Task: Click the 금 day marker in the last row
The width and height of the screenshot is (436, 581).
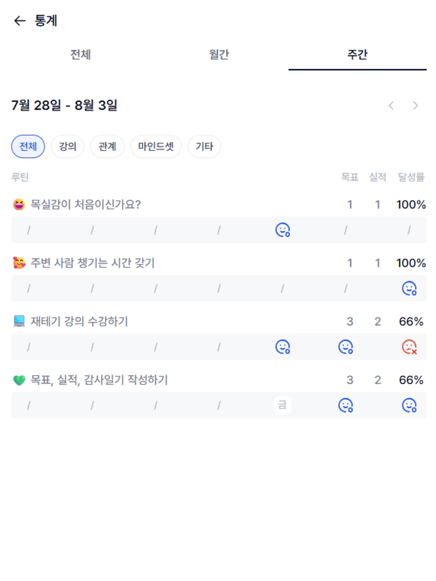Action: (283, 405)
